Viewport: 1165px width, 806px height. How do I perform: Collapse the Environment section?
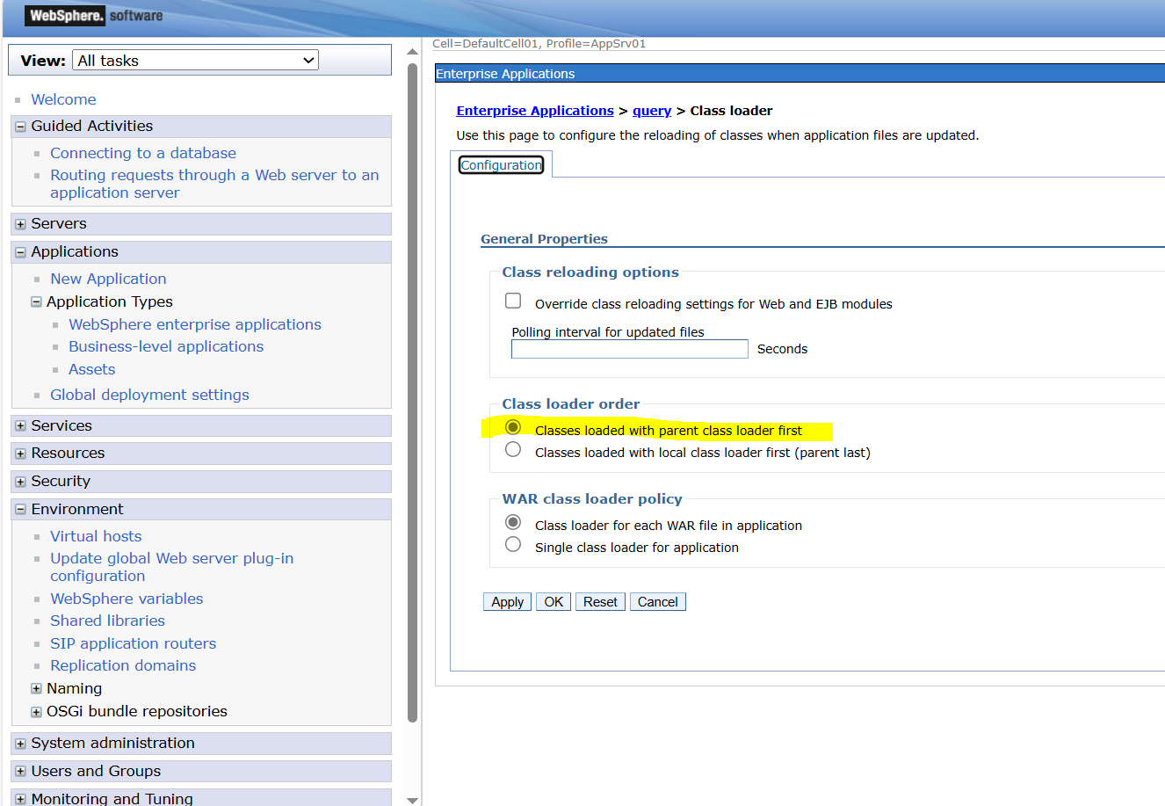(20, 510)
